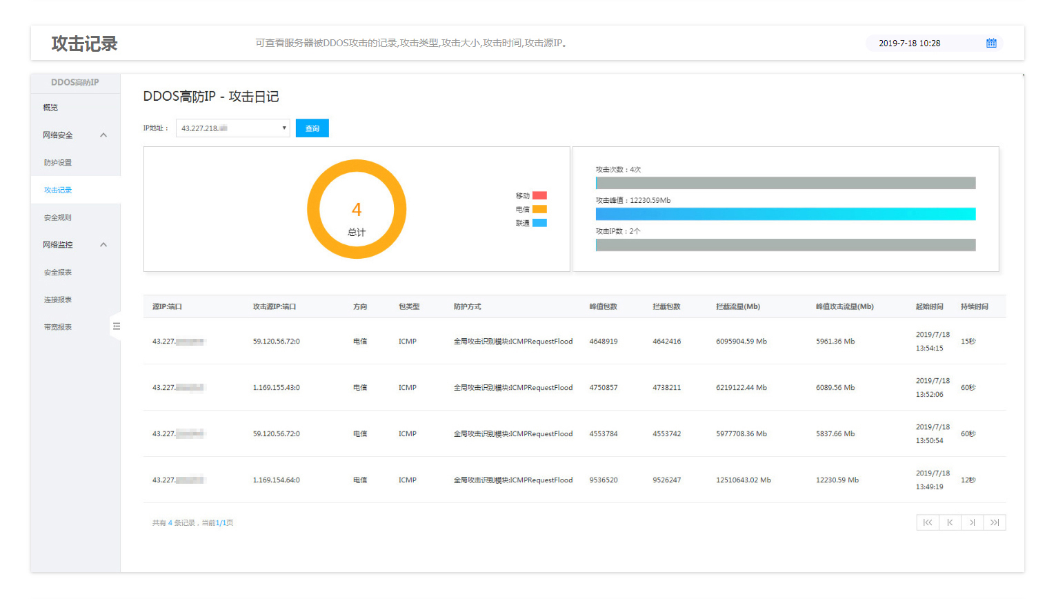
Task: Click the orange donut chart total
Action: click(x=357, y=209)
